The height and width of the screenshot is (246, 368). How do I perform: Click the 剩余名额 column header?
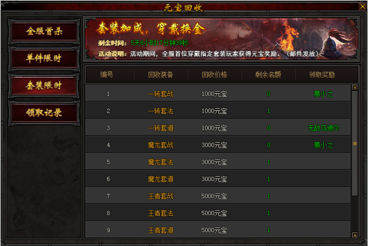(268, 74)
